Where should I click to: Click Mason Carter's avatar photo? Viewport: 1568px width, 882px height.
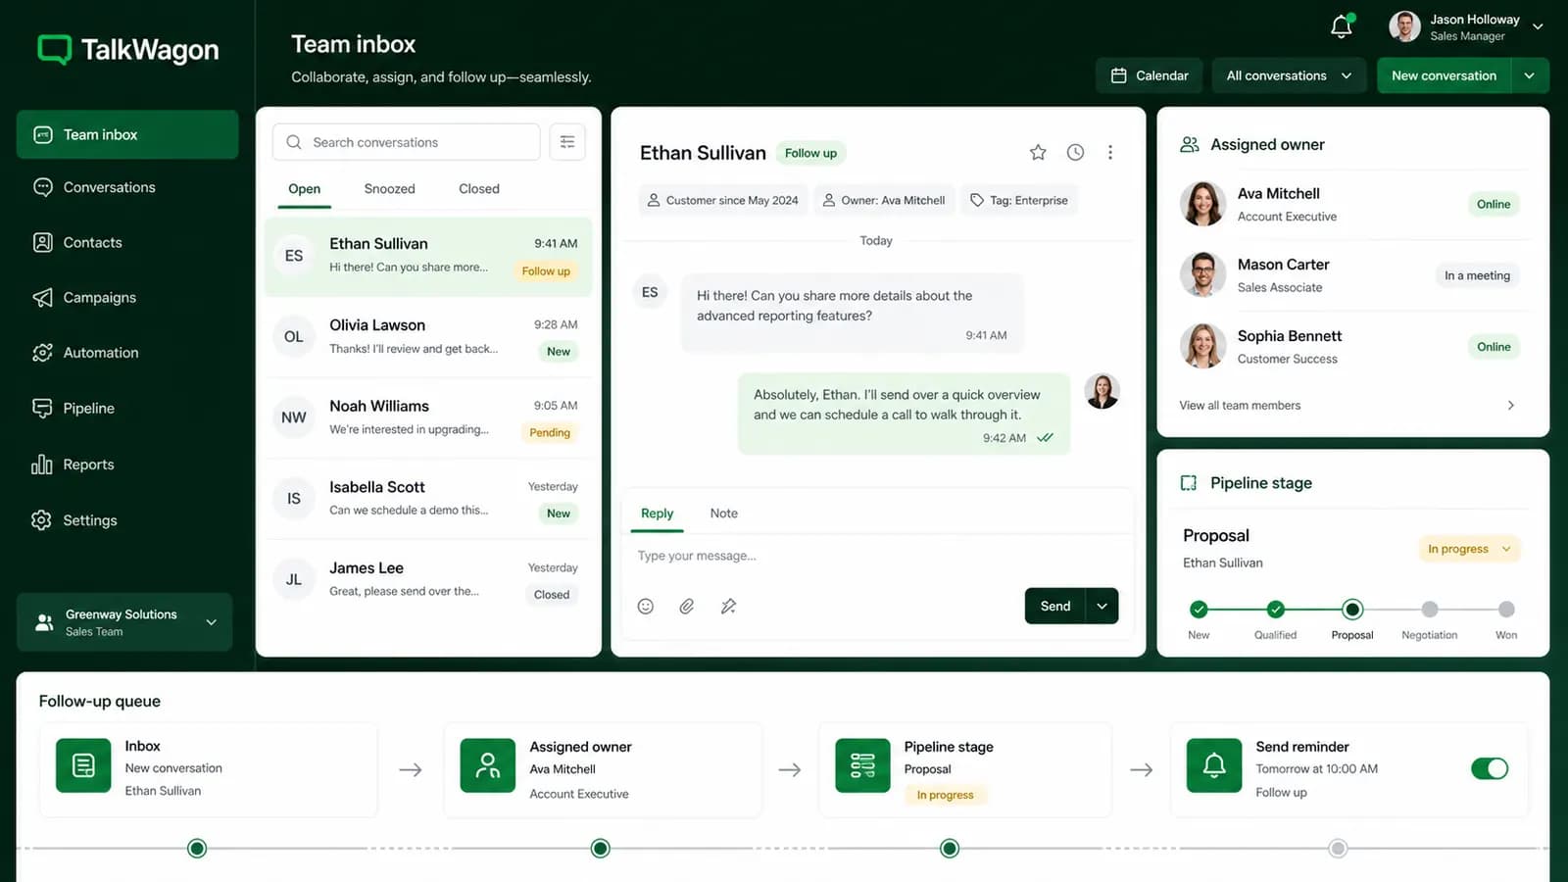(1202, 274)
